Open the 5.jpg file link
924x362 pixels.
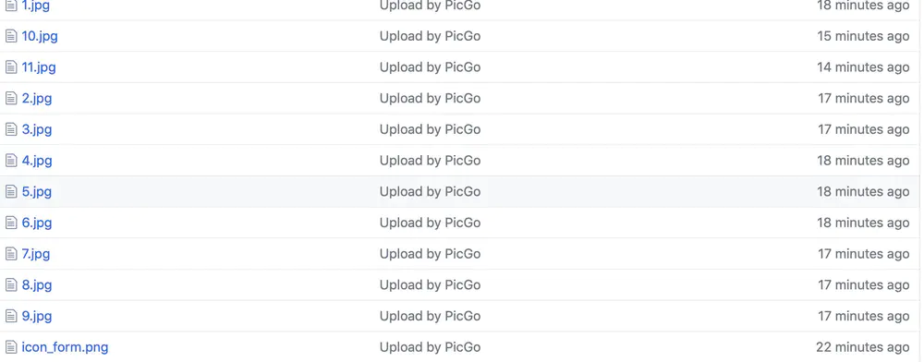click(37, 192)
